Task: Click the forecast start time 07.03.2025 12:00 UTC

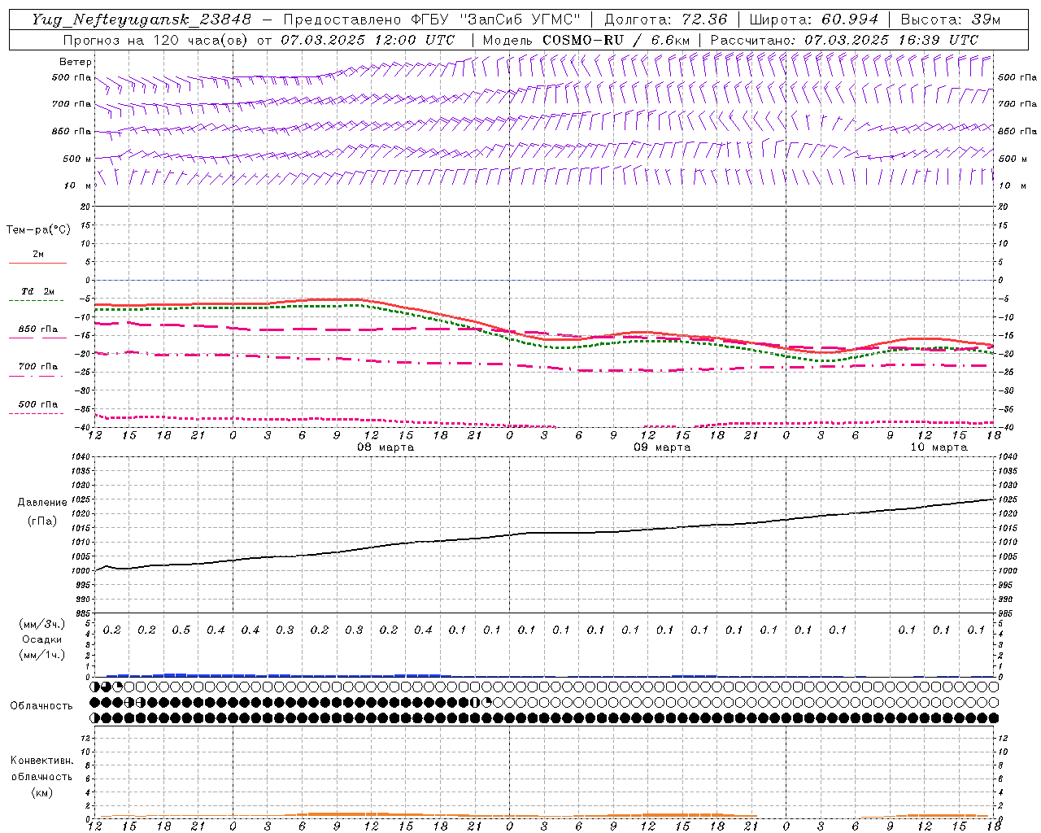Action: tap(368, 40)
